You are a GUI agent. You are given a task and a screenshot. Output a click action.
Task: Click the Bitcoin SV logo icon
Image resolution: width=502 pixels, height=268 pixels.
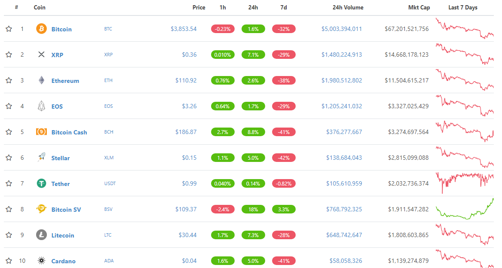pos(41,209)
